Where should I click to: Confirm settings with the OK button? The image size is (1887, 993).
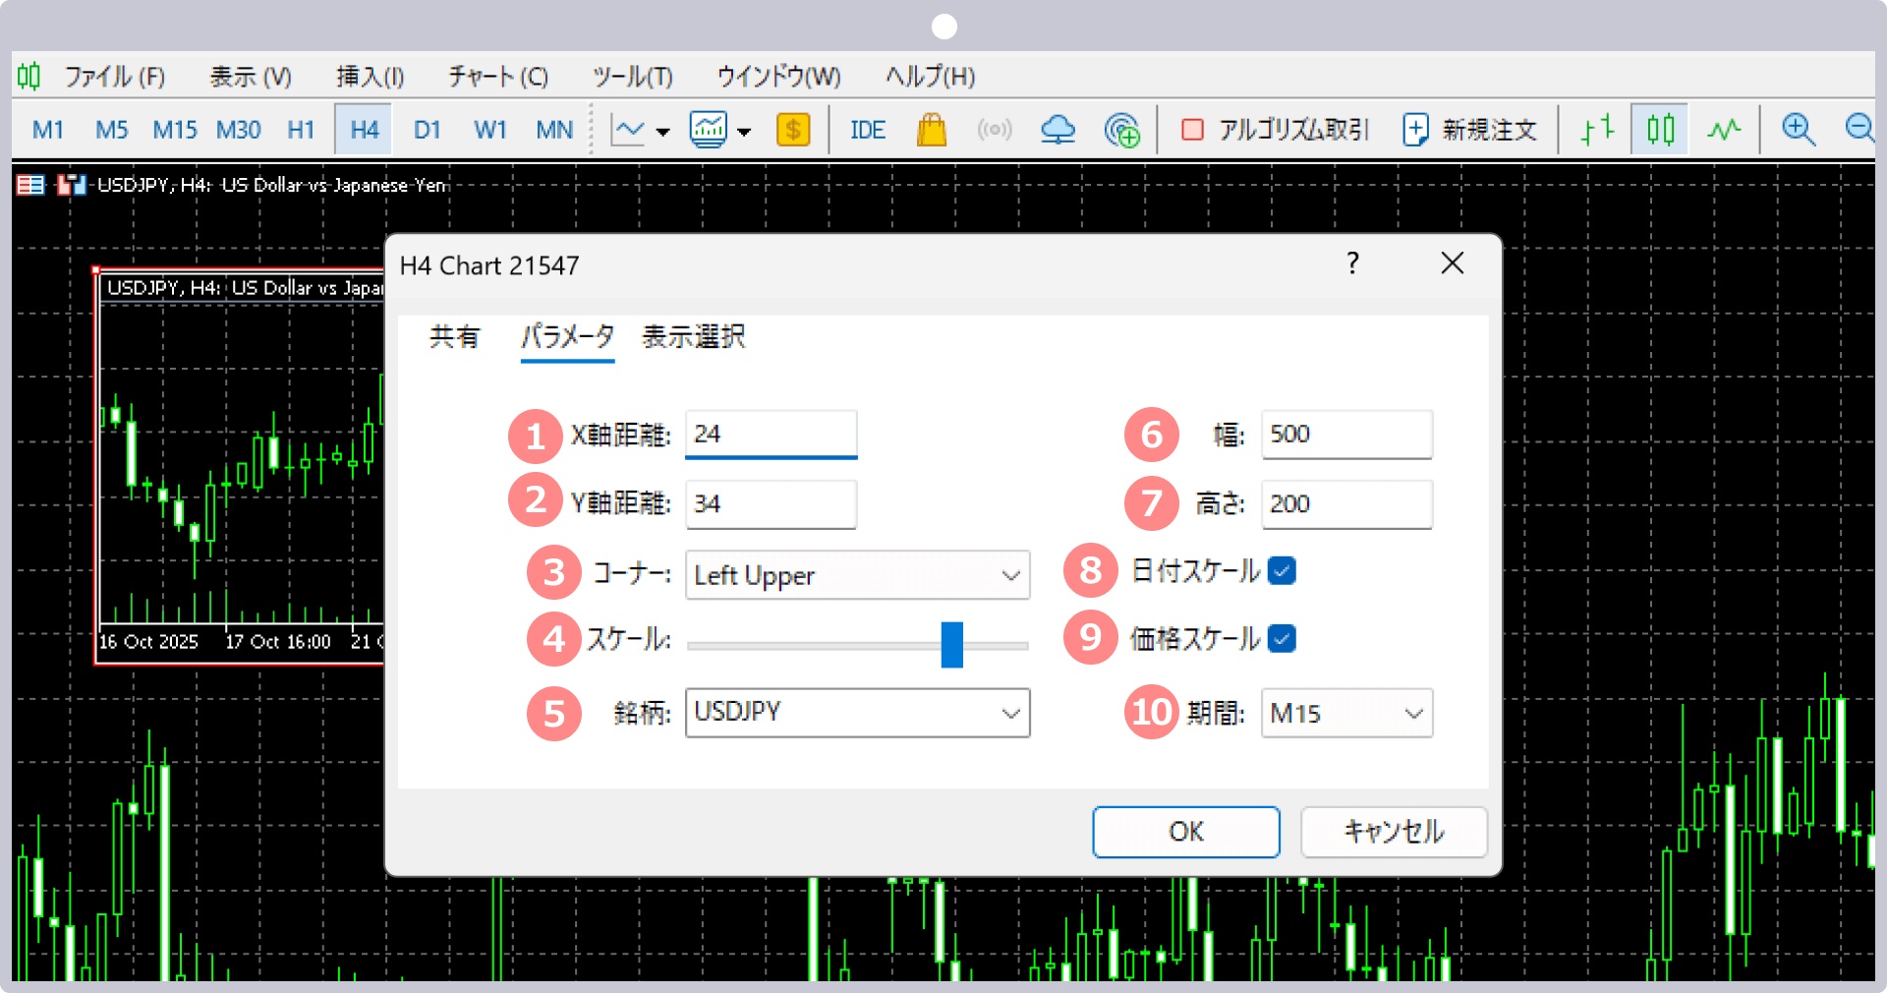(x=1184, y=831)
